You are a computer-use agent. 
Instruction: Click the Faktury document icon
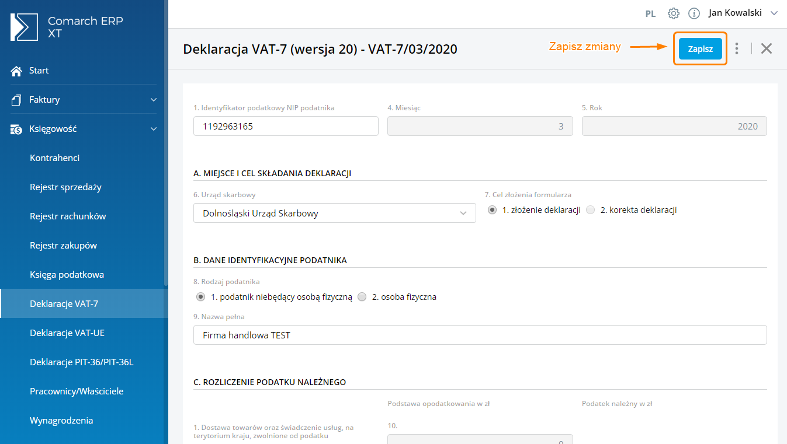(x=16, y=100)
